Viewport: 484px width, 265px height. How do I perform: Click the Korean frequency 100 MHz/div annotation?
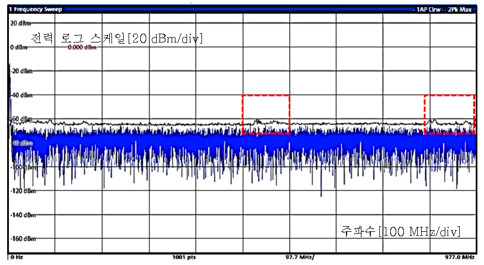click(400, 230)
